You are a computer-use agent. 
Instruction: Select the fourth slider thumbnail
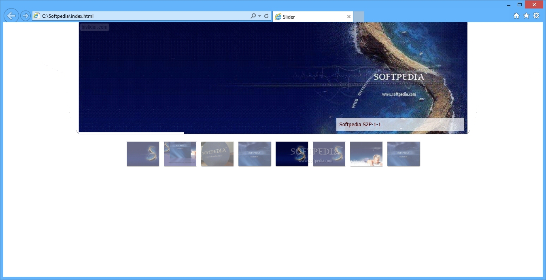click(255, 154)
